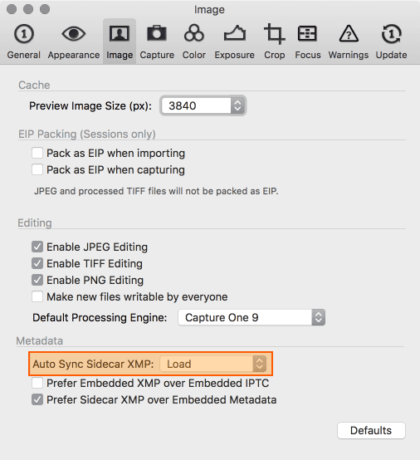
Task: Select the Crop tool icon
Action: coord(275,34)
